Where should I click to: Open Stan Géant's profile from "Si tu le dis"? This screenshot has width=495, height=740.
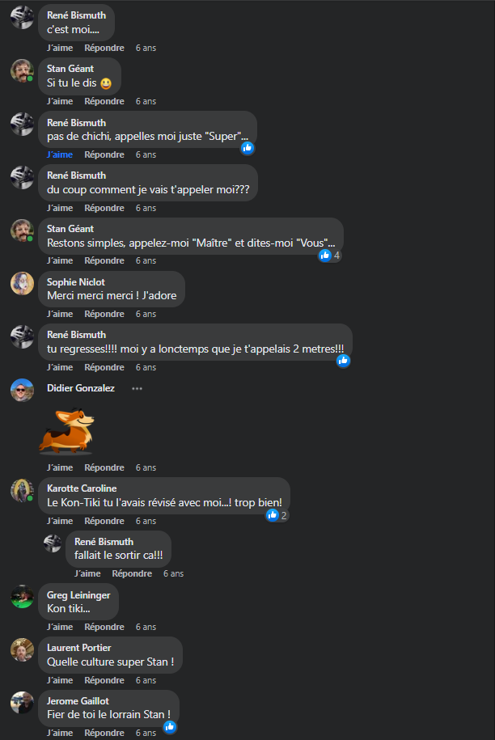click(x=70, y=69)
